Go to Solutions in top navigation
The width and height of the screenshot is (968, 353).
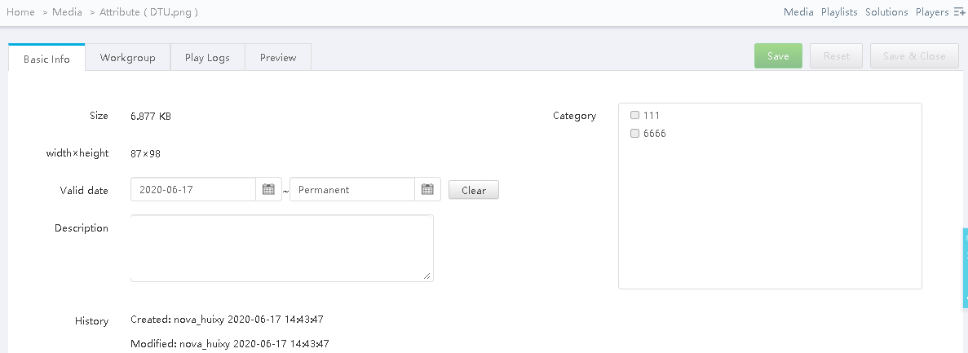pyautogui.click(x=886, y=11)
